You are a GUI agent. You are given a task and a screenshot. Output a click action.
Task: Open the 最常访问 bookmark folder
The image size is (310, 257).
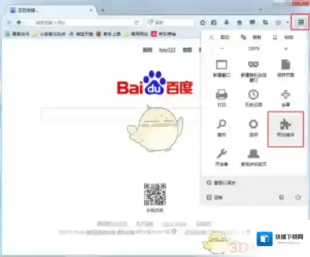17,34
